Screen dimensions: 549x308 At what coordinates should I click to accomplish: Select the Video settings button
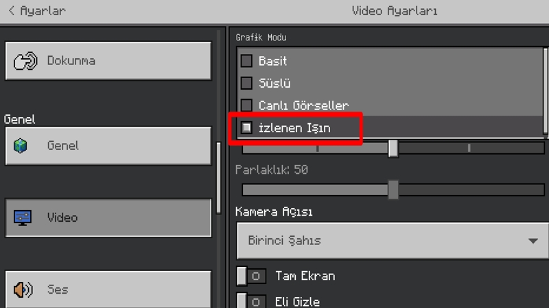point(108,218)
